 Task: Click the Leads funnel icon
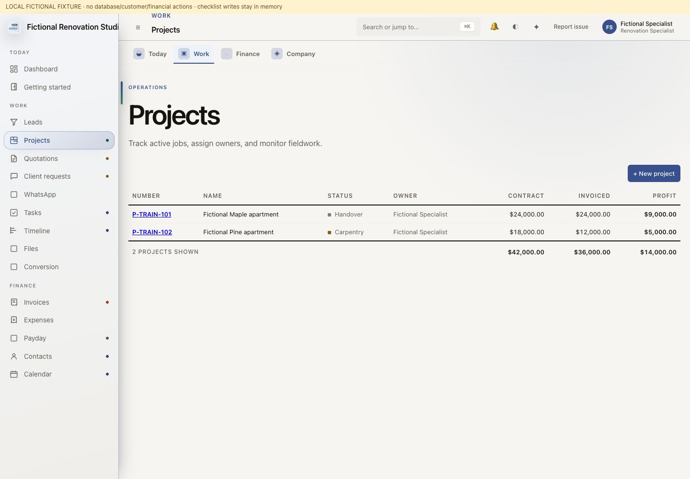point(14,122)
